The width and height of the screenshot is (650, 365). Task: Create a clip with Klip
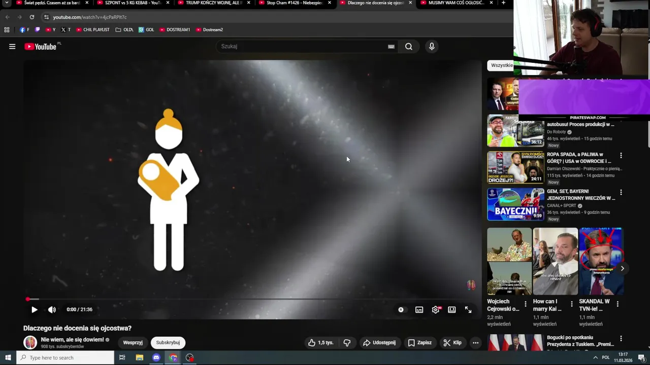(452, 343)
